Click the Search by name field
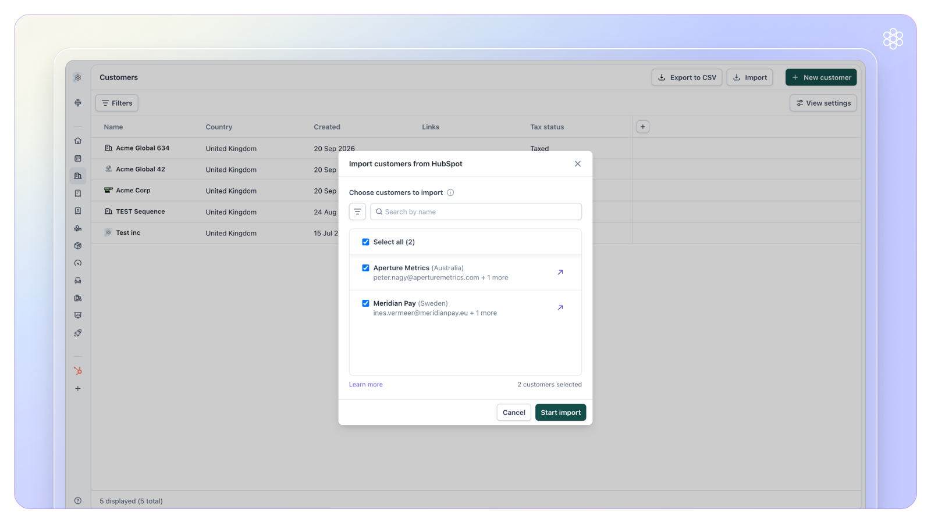The height and width of the screenshot is (523, 931). (x=476, y=212)
